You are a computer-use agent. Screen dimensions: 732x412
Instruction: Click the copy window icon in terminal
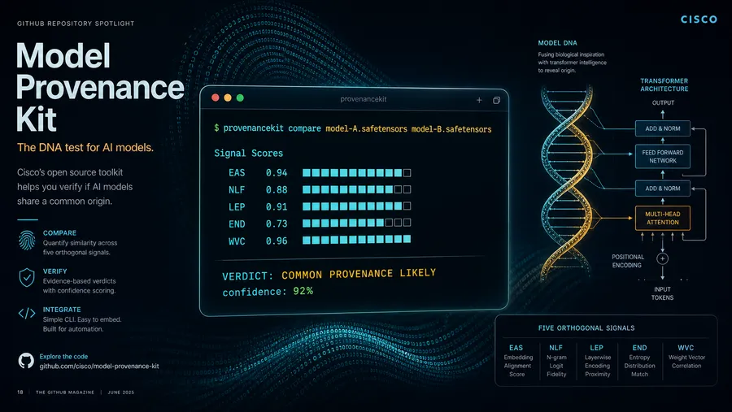[496, 100]
